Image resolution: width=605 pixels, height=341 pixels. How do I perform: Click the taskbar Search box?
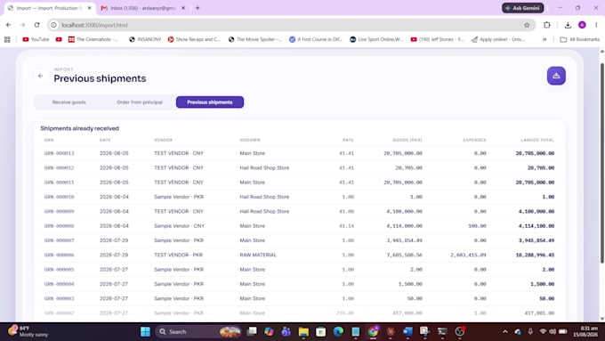pyautogui.click(x=198, y=332)
